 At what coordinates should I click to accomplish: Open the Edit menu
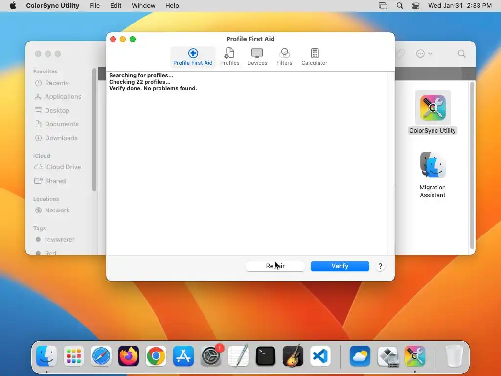(x=115, y=6)
